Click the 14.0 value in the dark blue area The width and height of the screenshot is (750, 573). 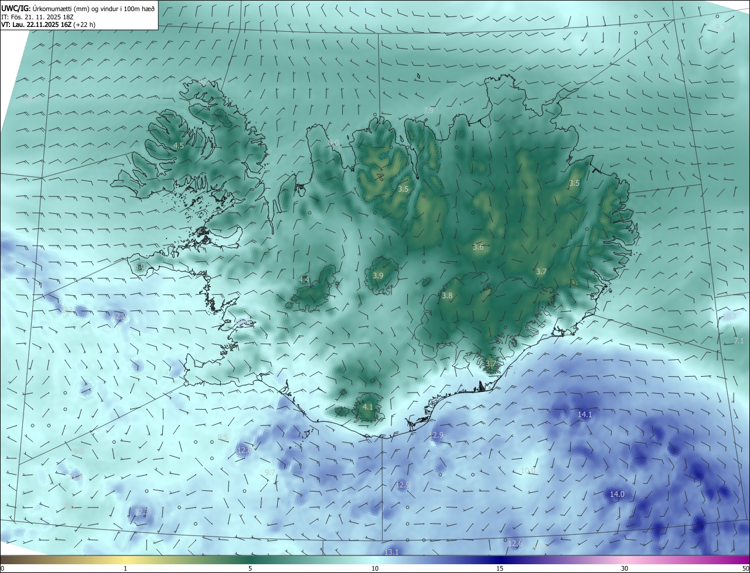[617, 494]
